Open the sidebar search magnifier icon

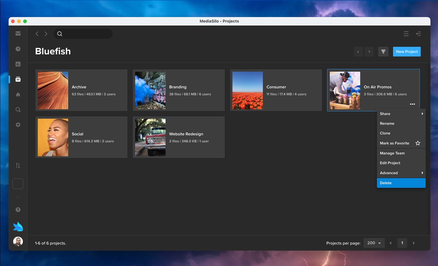point(18,109)
